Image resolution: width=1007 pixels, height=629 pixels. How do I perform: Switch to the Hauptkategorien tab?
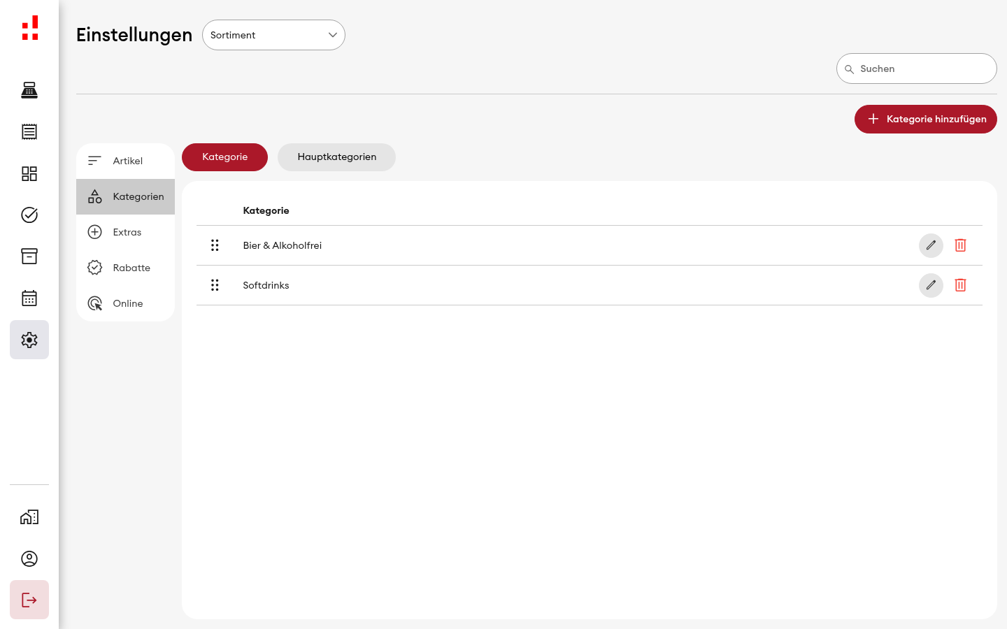pos(336,157)
